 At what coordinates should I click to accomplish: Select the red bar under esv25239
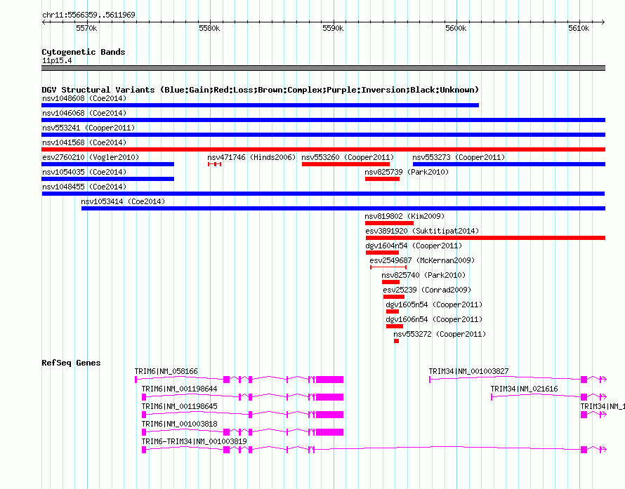394,297
